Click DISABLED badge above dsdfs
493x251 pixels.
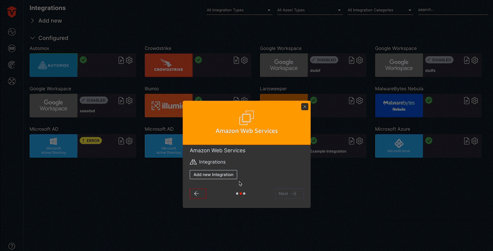(439, 60)
